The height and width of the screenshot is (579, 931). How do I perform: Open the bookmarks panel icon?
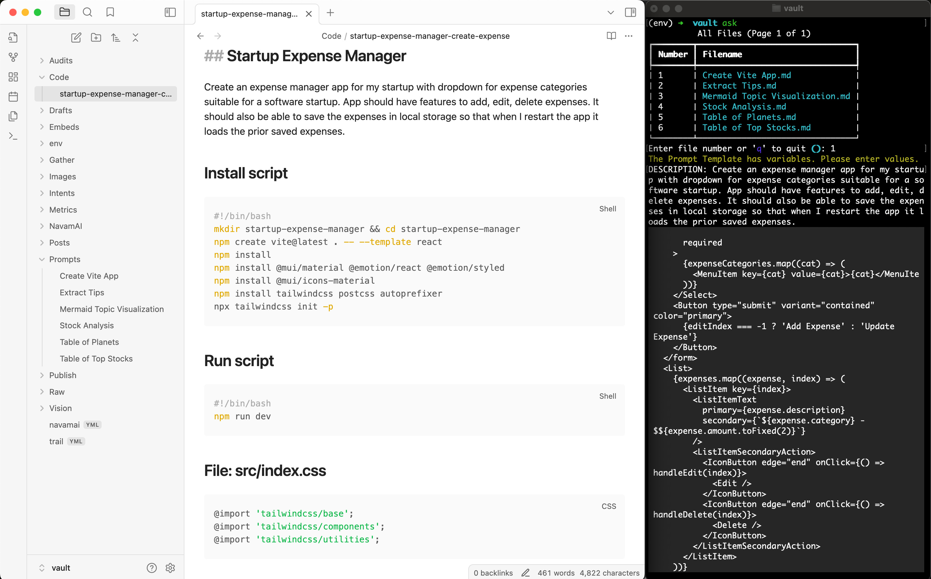[110, 12]
